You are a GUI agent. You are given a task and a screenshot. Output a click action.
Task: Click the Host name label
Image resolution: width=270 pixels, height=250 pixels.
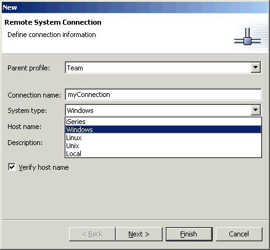coord(25,127)
